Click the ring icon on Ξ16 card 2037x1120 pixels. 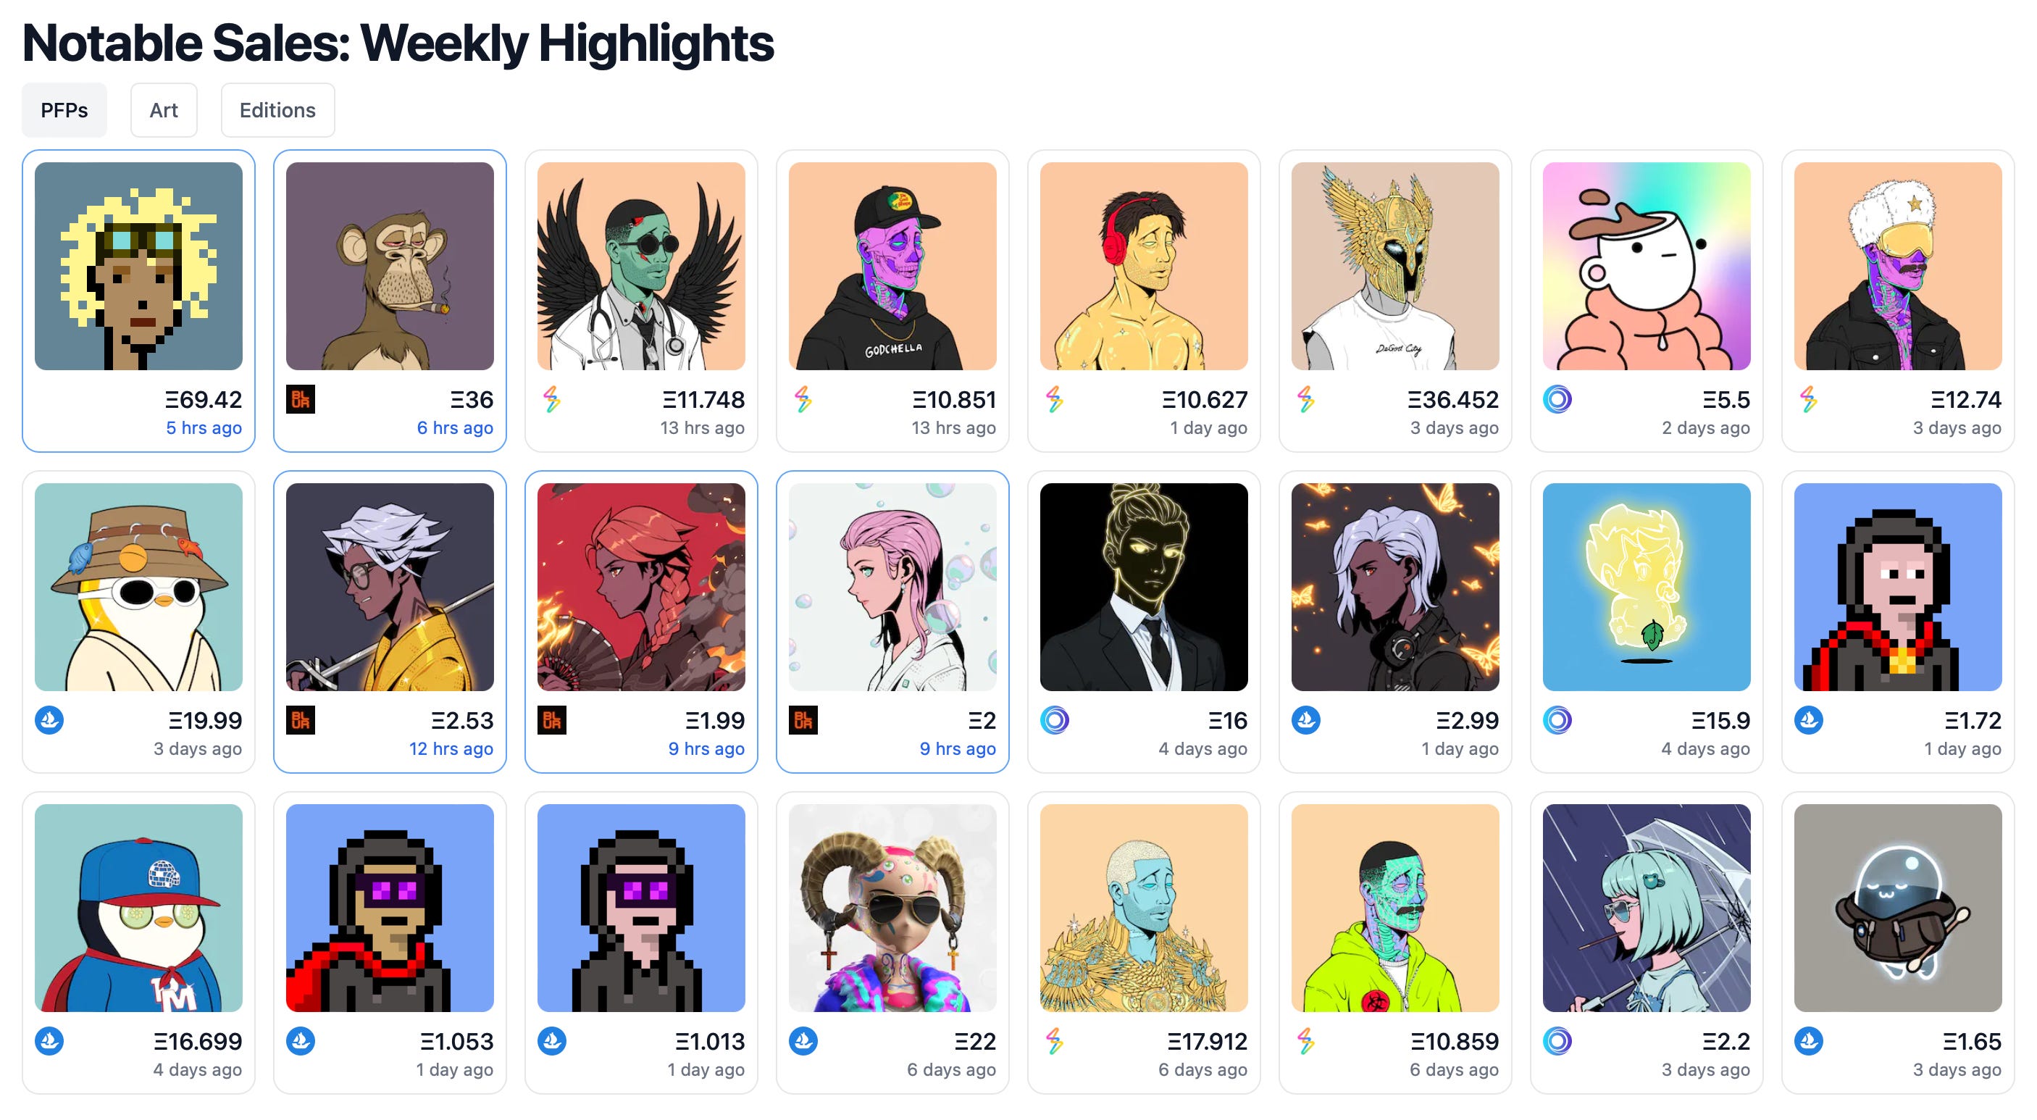1055,721
